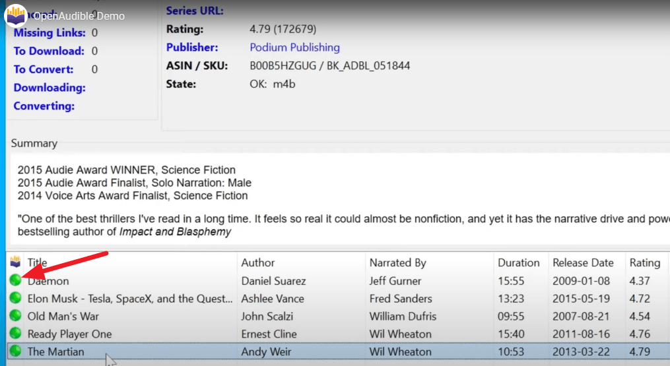Click the rating value 4.72
Image resolution: width=670 pixels, height=366 pixels.
640,299
